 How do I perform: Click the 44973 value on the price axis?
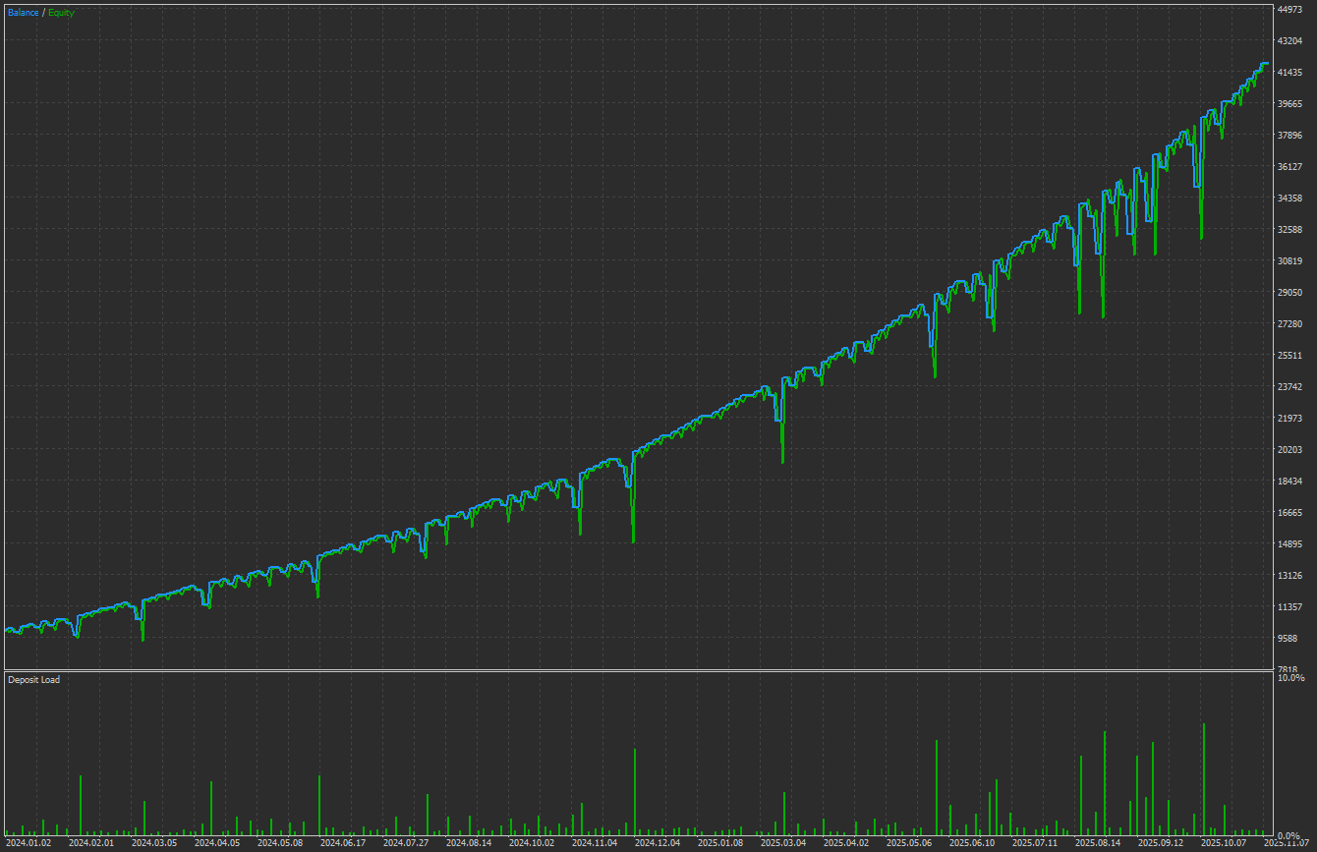coord(1288,10)
